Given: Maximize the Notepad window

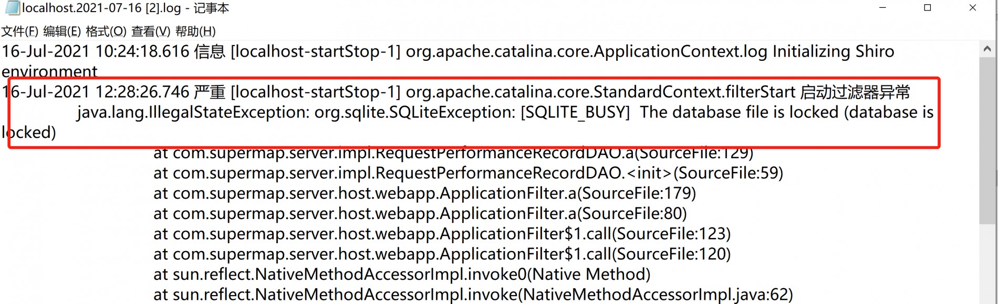Looking at the screenshot, I should click(x=928, y=8).
